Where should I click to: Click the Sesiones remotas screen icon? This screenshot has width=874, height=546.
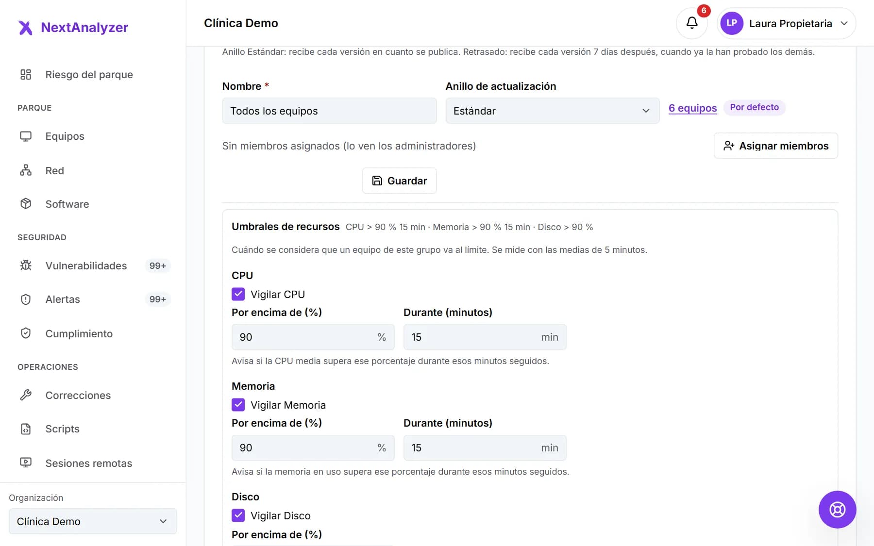point(26,463)
